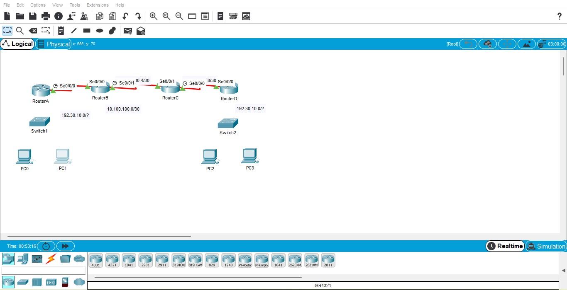
Task: Zoom out of the workspace
Action: coord(179,16)
